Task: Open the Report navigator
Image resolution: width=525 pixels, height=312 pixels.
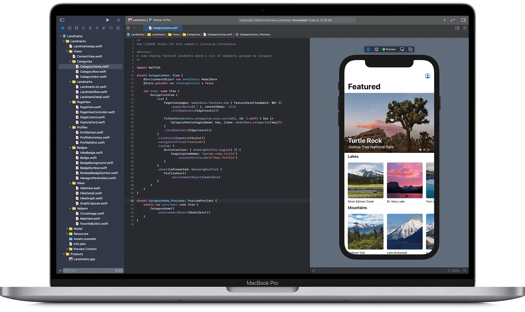Action: (118, 28)
